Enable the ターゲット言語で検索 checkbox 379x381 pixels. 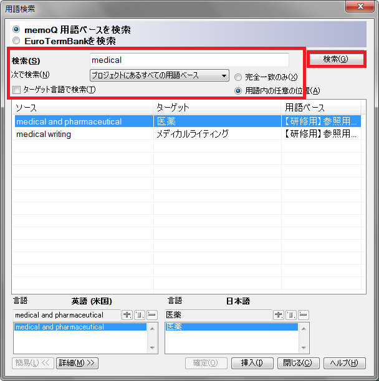pos(17,90)
